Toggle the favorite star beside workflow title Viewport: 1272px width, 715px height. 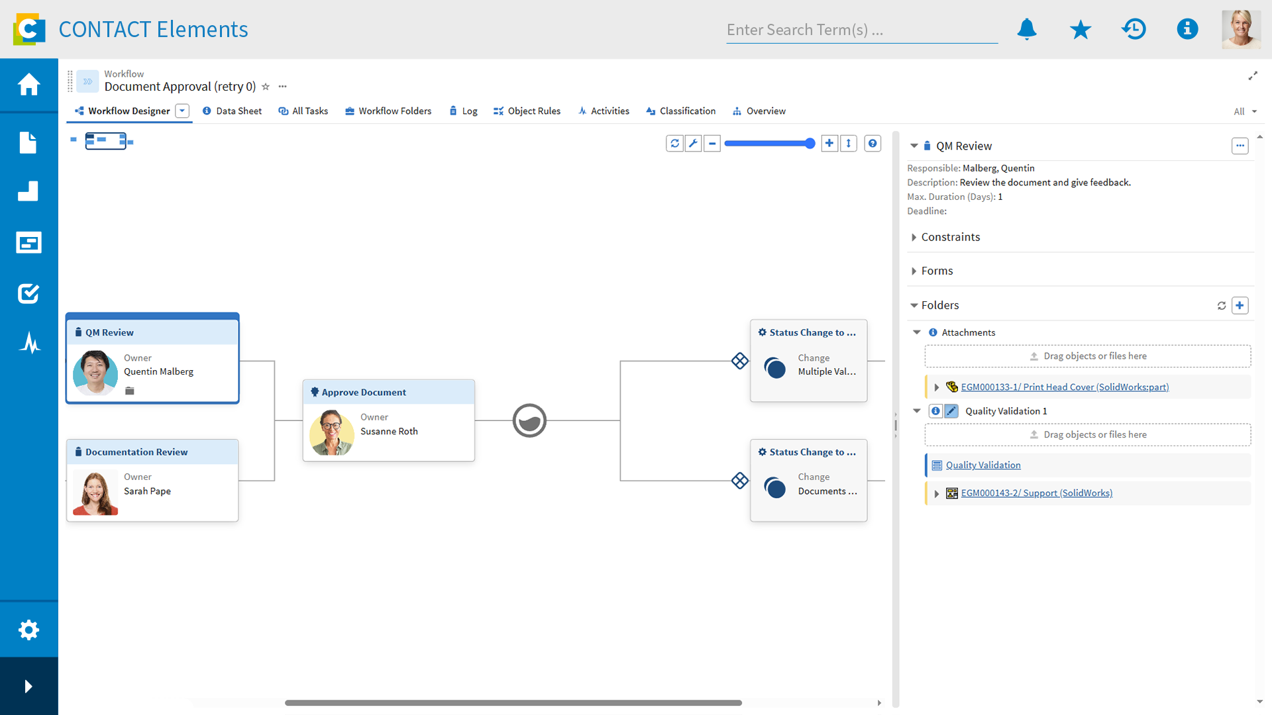pyautogui.click(x=266, y=87)
